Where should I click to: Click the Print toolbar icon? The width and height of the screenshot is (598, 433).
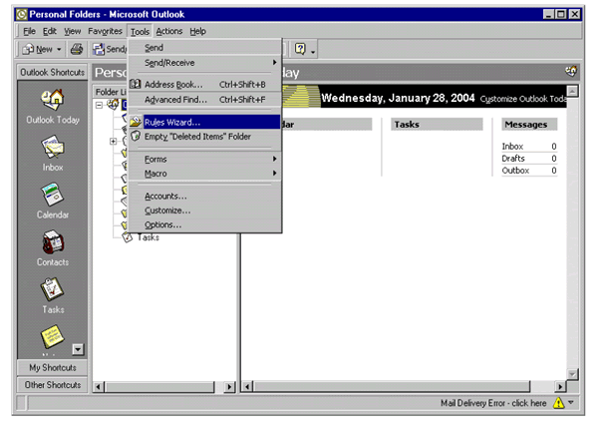(77, 49)
